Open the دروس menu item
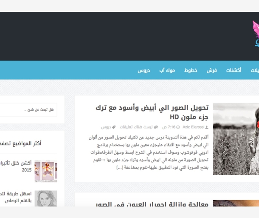259x218 pixels. click(x=144, y=70)
